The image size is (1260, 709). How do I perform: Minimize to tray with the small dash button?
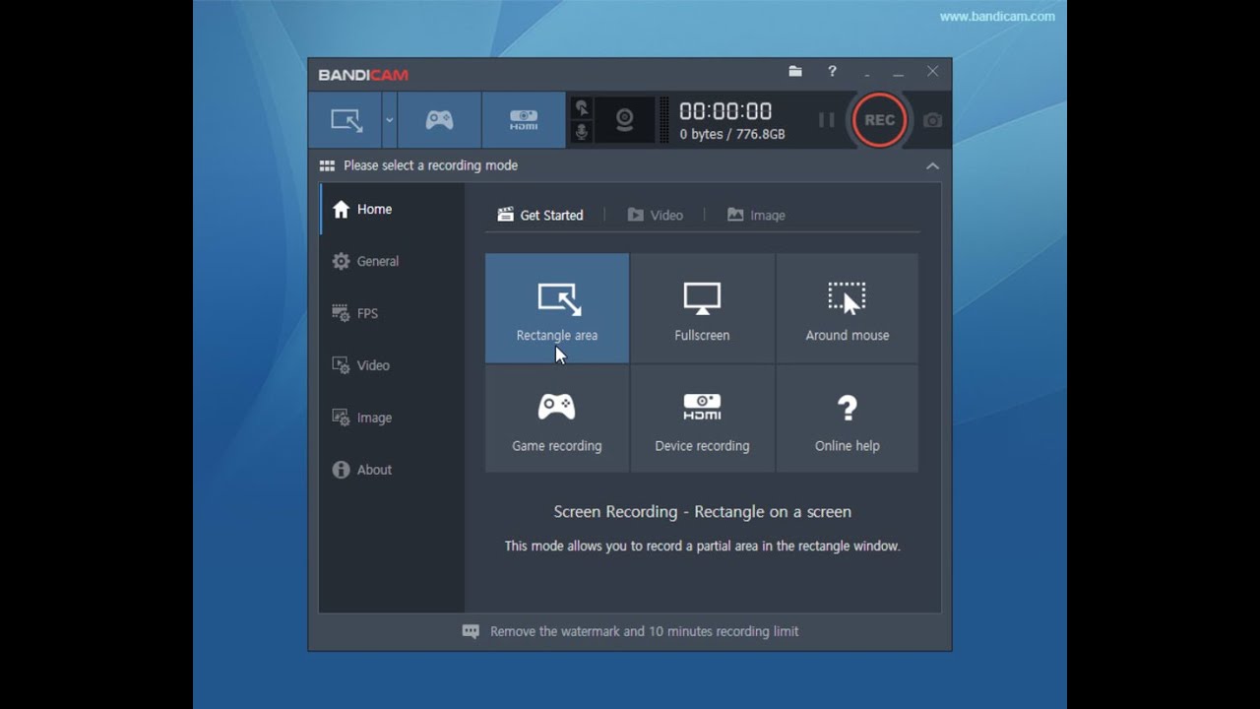click(867, 74)
